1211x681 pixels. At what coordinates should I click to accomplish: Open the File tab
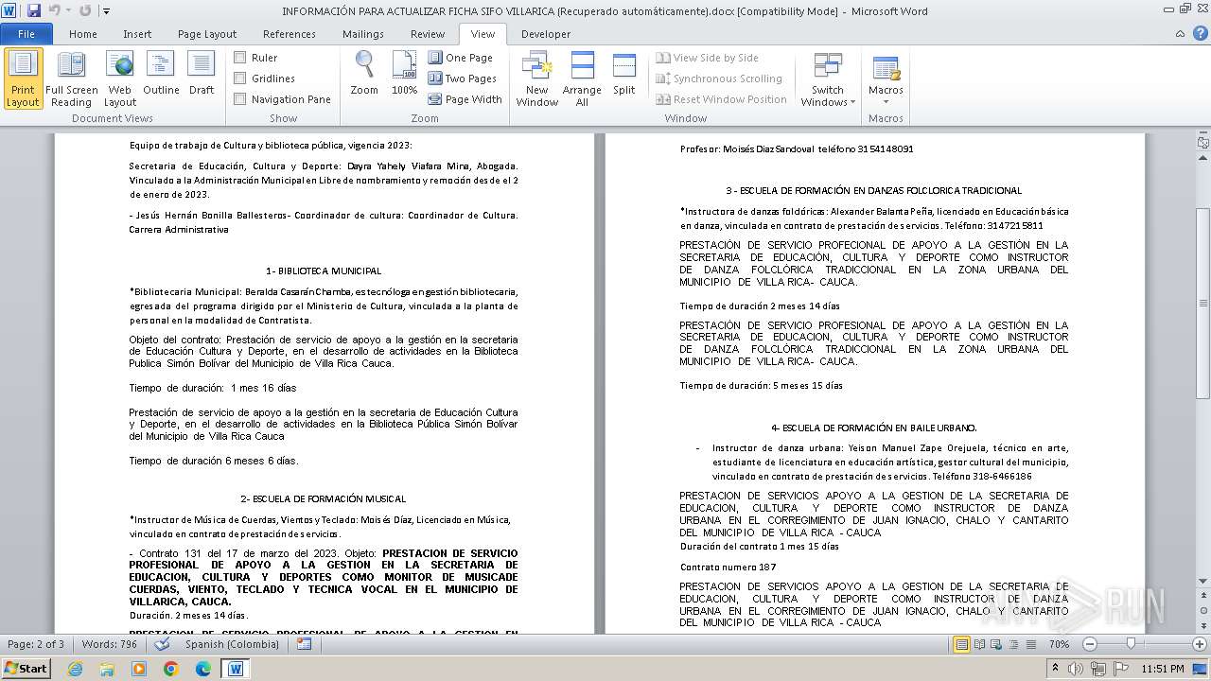click(x=26, y=34)
